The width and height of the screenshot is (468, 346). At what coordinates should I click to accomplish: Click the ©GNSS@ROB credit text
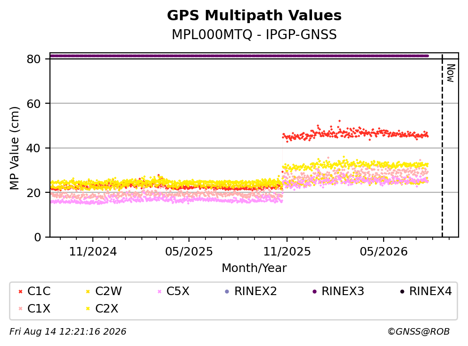(x=419, y=332)
